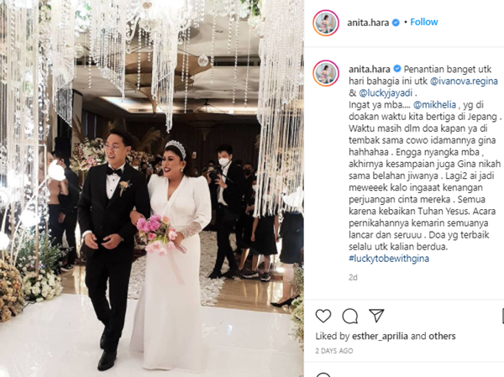504x377 pixels.
Task: Open @mikhelia mention in caption
Action: [x=434, y=105]
